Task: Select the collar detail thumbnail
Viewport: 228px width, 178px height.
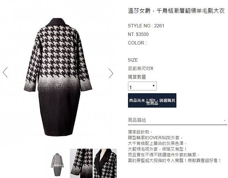Action: click(105, 163)
